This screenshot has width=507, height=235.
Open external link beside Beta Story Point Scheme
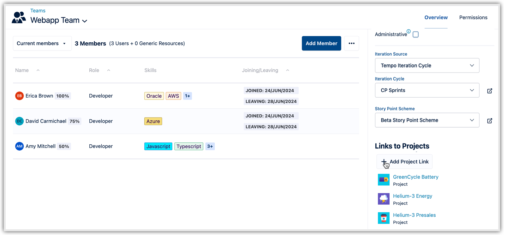(490, 121)
